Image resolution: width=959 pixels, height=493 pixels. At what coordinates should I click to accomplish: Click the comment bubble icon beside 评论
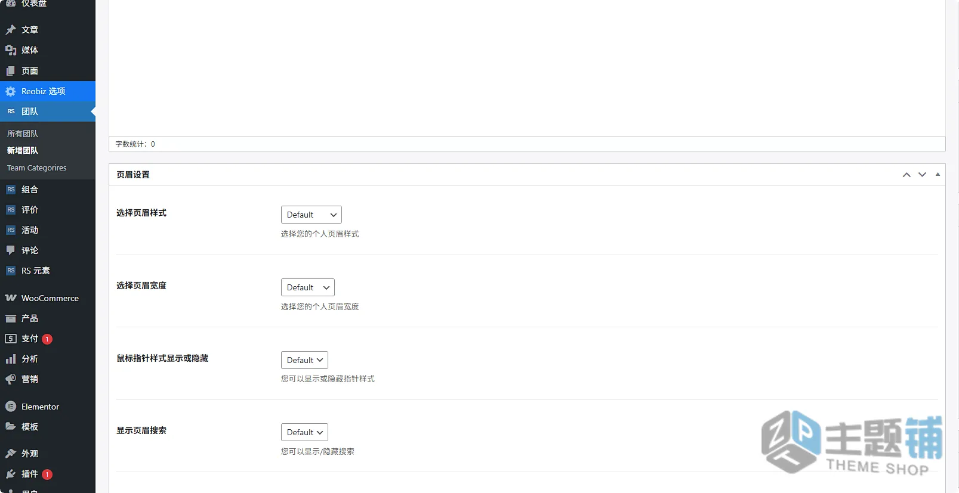pyautogui.click(x=11, y=250)
